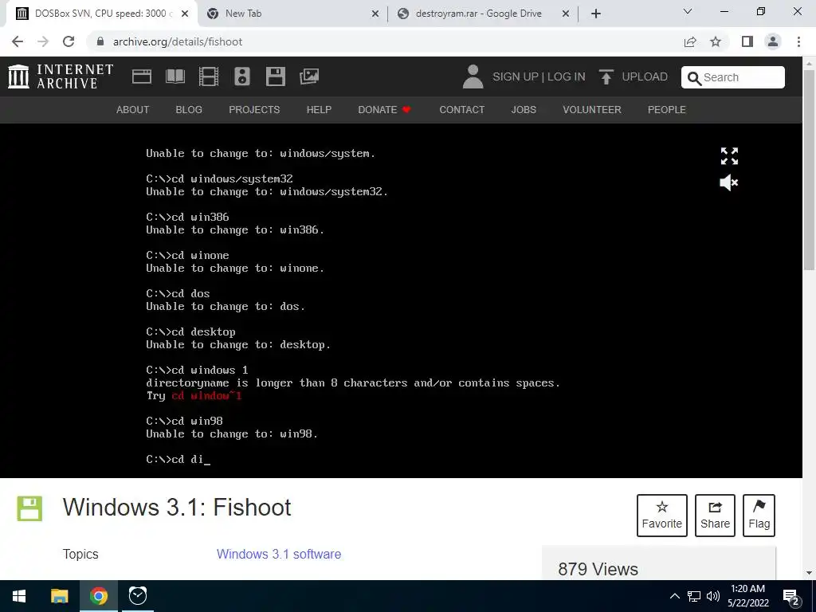Screen dimensions: 816x612
Task: Click the Internet Archive search box
Action: coord(733,77)
